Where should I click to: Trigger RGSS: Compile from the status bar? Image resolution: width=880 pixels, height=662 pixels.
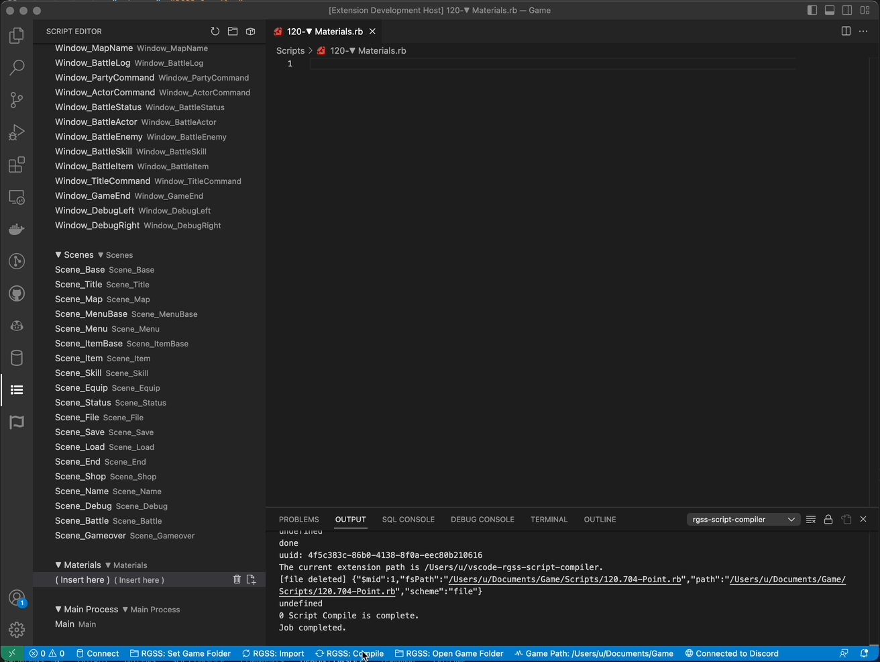click(x=349, y=653)
